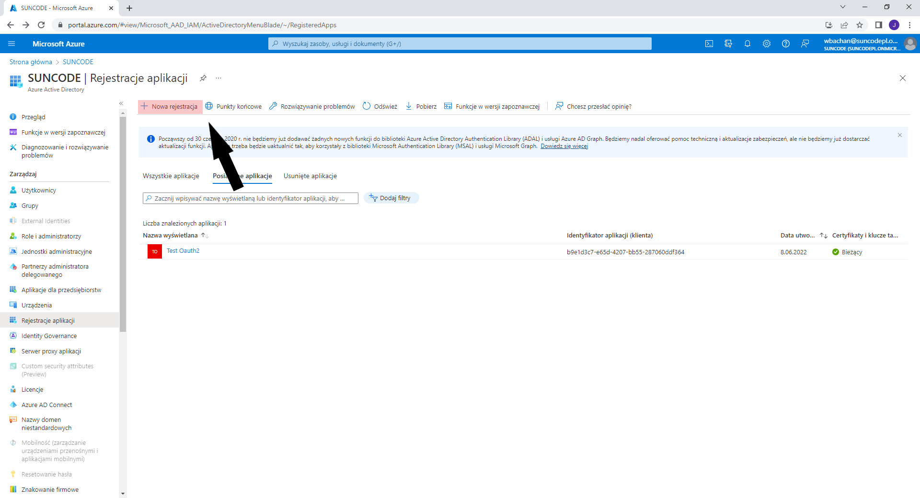Click SUNCODE breadcrumb link
Viewport: 920px width, 498px height.
pos(78,62)
